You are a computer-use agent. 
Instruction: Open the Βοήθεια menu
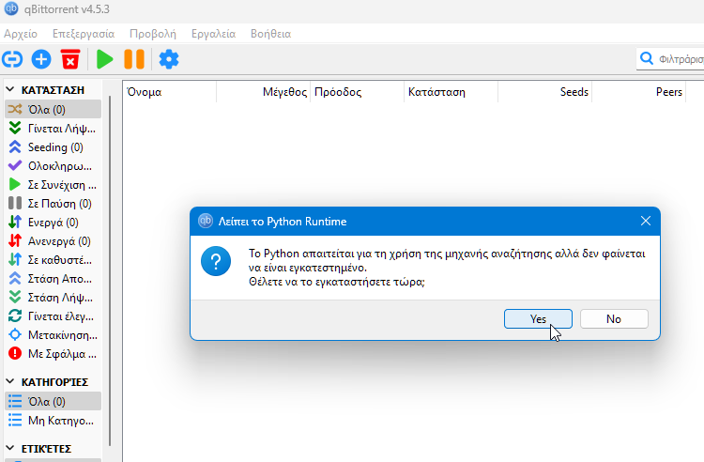point(270,34)
